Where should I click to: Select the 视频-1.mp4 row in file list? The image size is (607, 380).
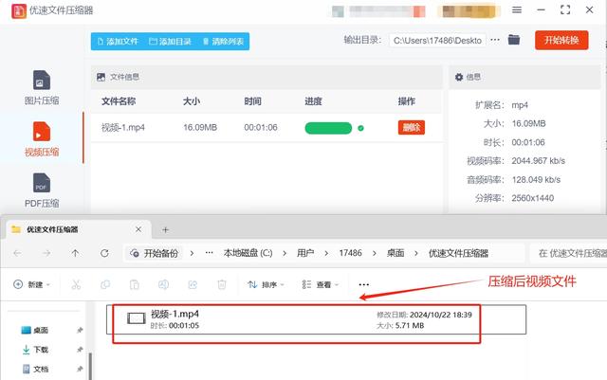[x=267, y=128]
